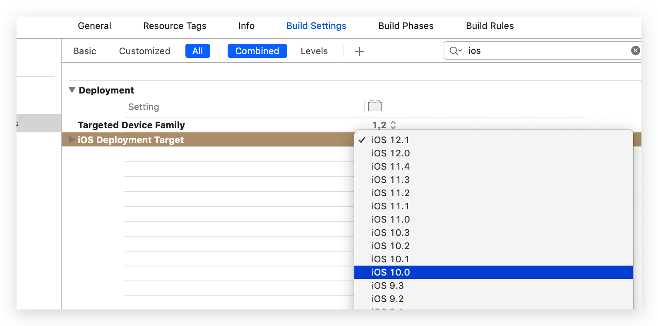
Task: Choose iOS 11.1 from the list
Action: pyautogui.click(x=494, y=206)
